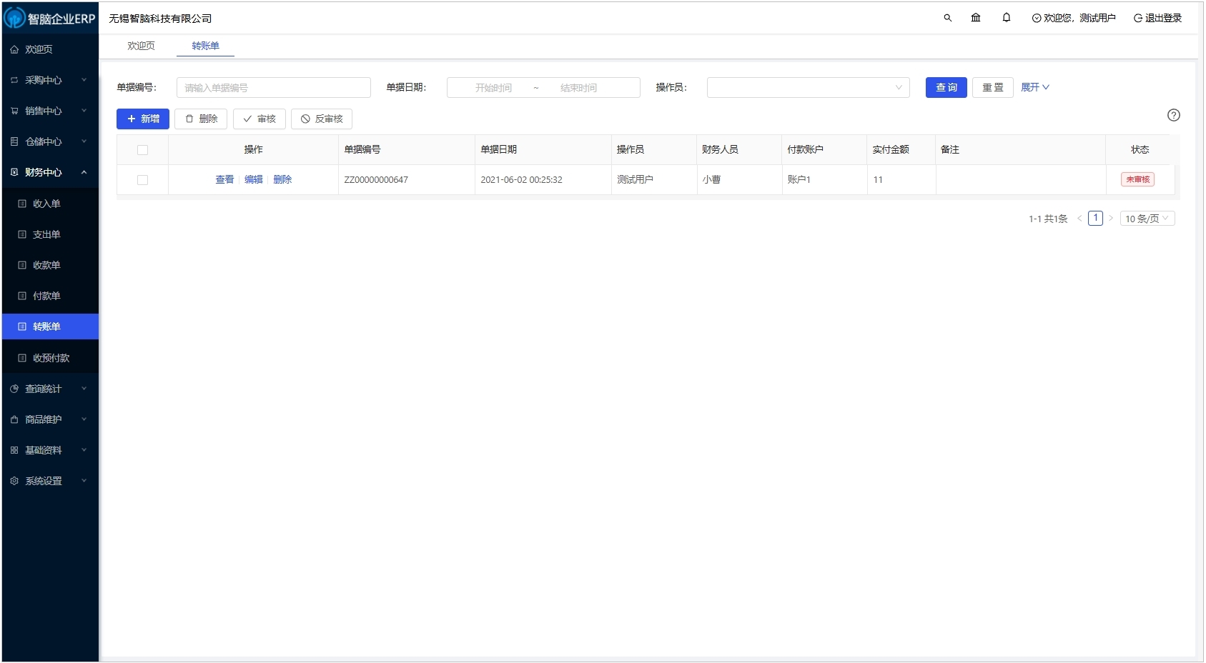Open the 10 条/页 page size dropdown
Screen dimensions: 1206x663
1147,219
